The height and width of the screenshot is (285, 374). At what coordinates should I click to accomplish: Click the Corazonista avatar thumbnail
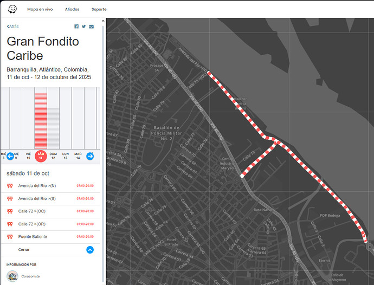[12, 276]
